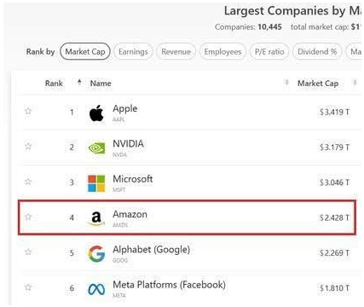This screenshot has height=307, width=364.
Task: Select the Revenue ranking tab
Action: coord(176,52)
